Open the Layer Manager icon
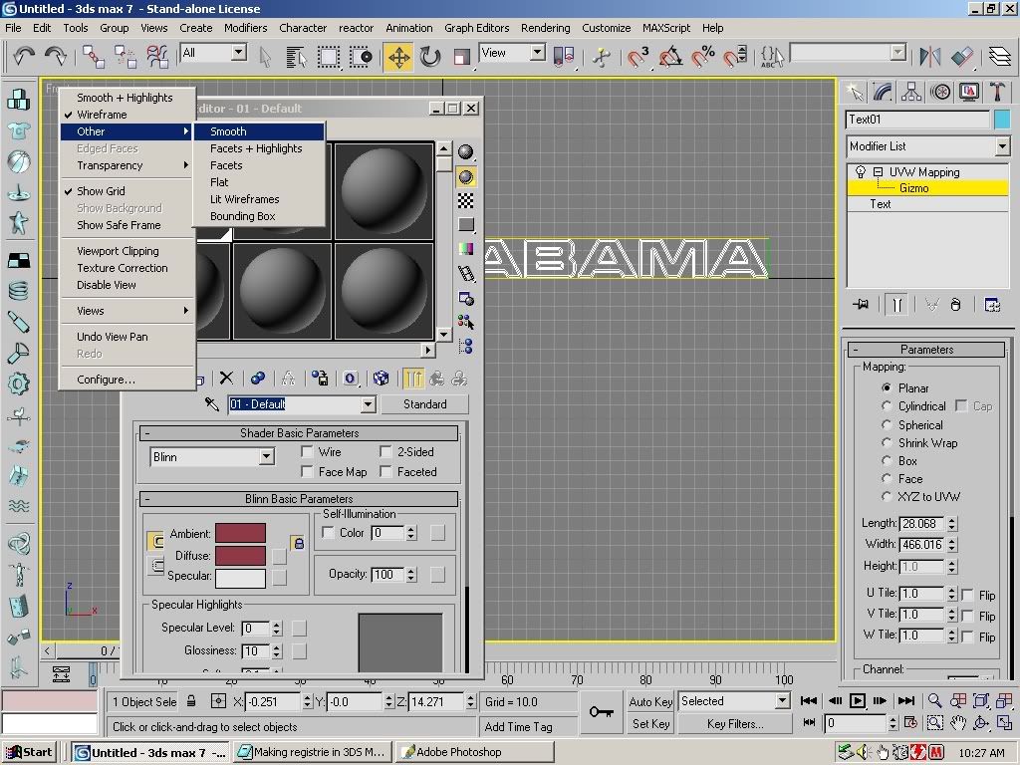Screen dimensions: 1020x765 point(1000,57)
